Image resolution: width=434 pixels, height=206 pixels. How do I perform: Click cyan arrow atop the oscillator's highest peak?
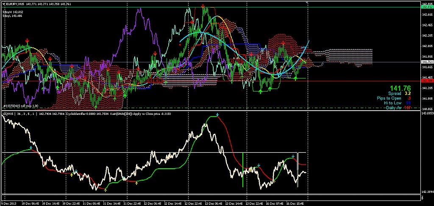pyautogui.click(x=217, y=115)
